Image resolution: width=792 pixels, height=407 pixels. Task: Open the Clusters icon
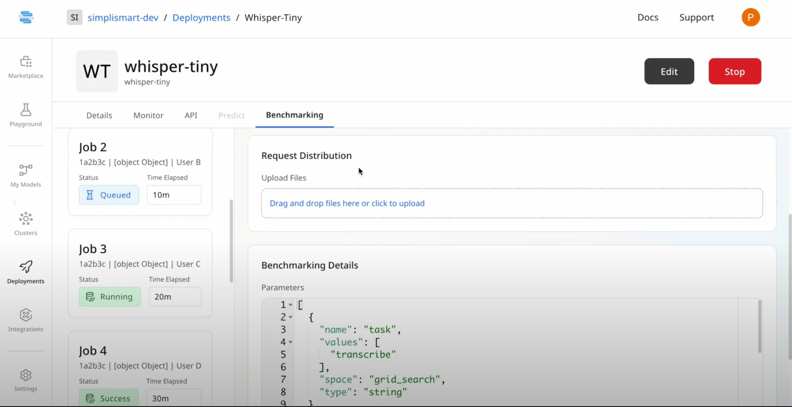click(x=26, y=219)
